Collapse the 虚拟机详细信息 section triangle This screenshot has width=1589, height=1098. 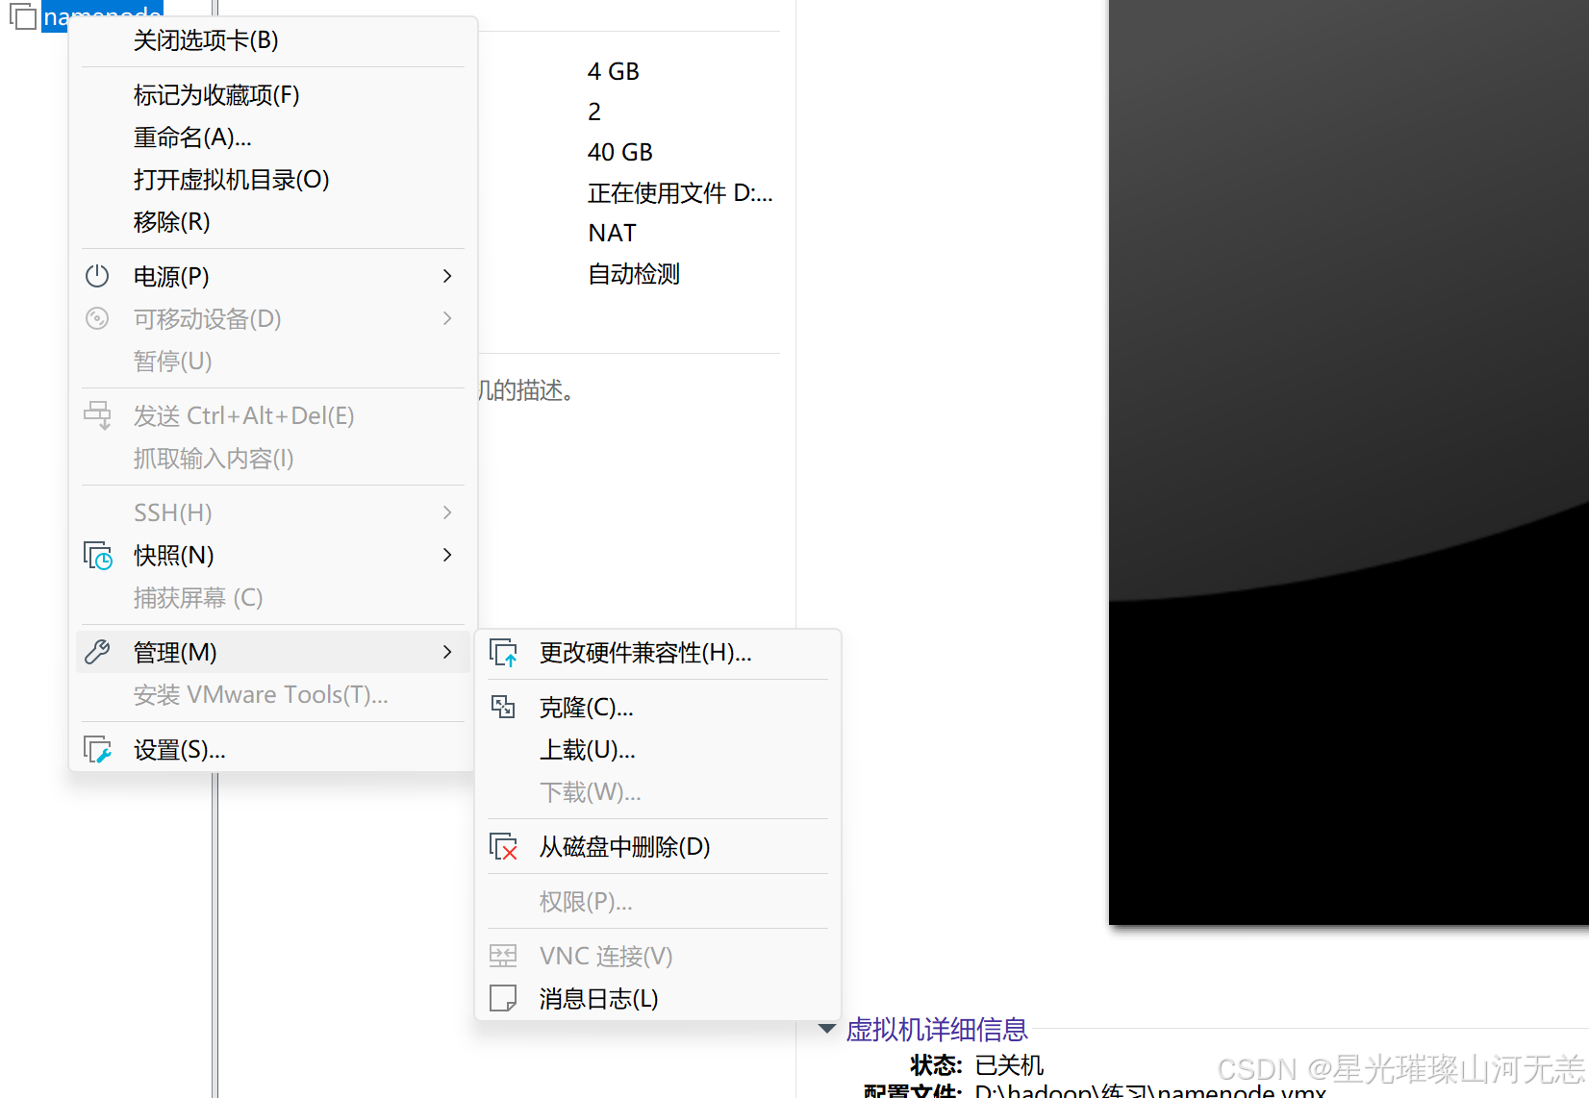point(827,1029)
